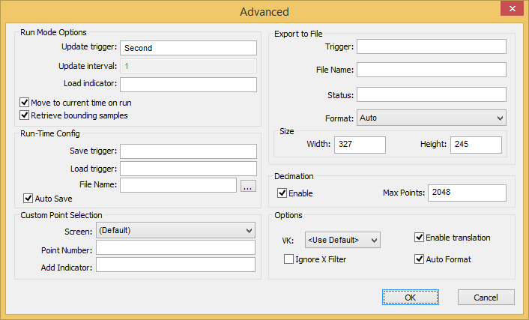The height and width of the screenshot is (320, 529).
Task: Click the Update trigger field
Action: pos(188,48)
